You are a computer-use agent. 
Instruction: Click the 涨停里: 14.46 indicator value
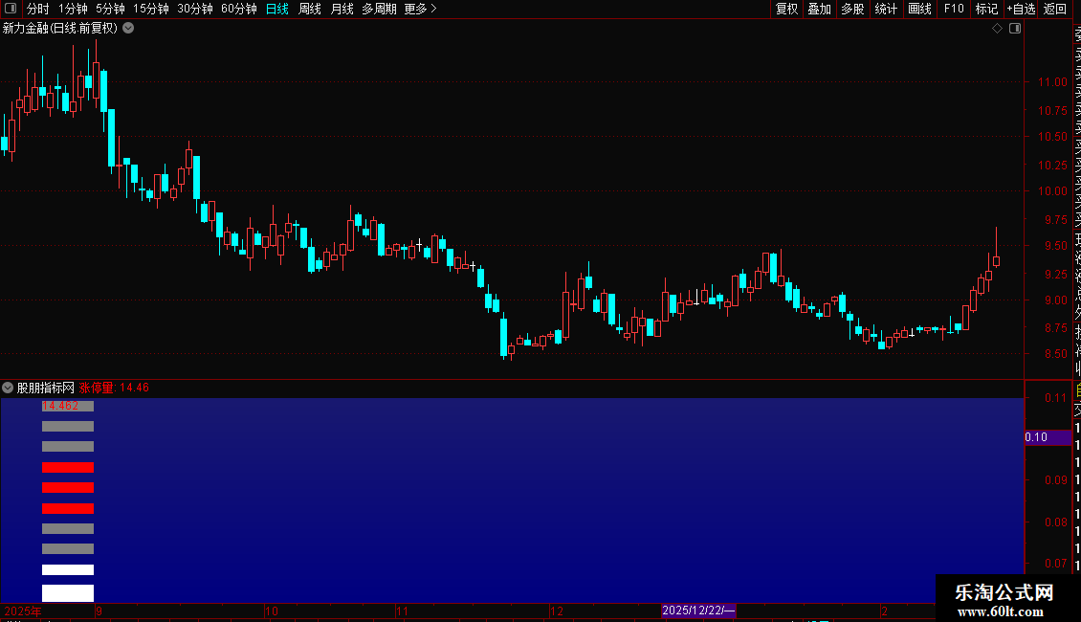pyautogui.click(x=114, y=388)
